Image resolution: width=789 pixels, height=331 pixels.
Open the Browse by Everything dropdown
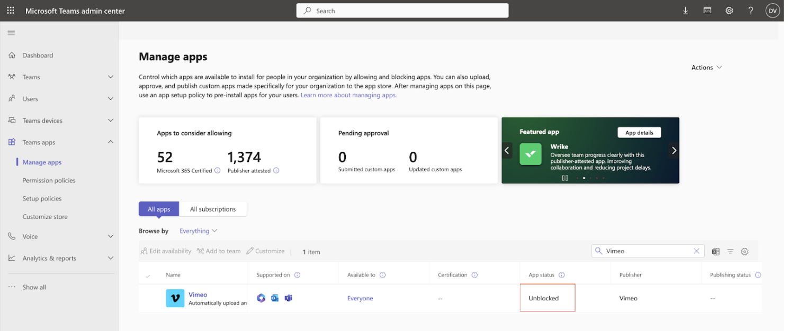tap(198, 231)
